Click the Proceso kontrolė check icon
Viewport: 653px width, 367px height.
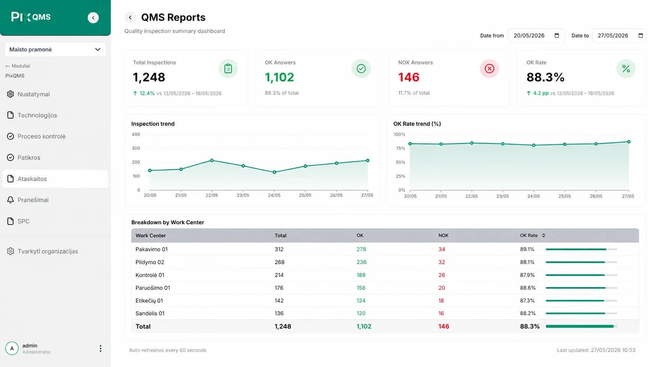tap(11, 136)
